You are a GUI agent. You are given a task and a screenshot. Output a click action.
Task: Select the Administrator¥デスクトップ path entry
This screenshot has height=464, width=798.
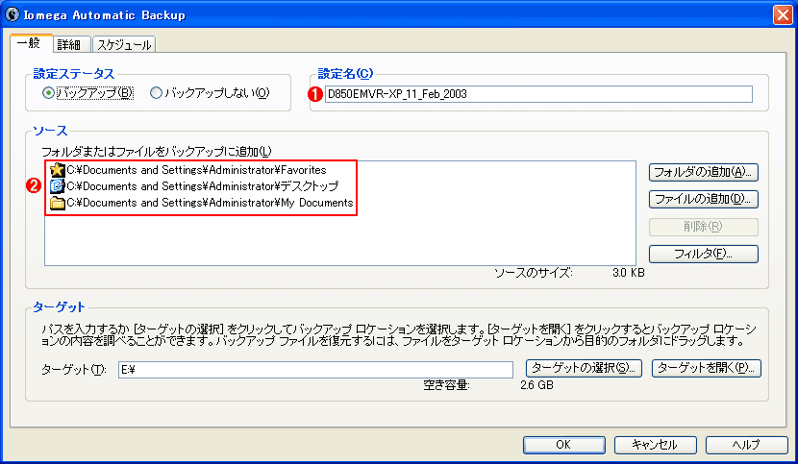tap(203, 186)
